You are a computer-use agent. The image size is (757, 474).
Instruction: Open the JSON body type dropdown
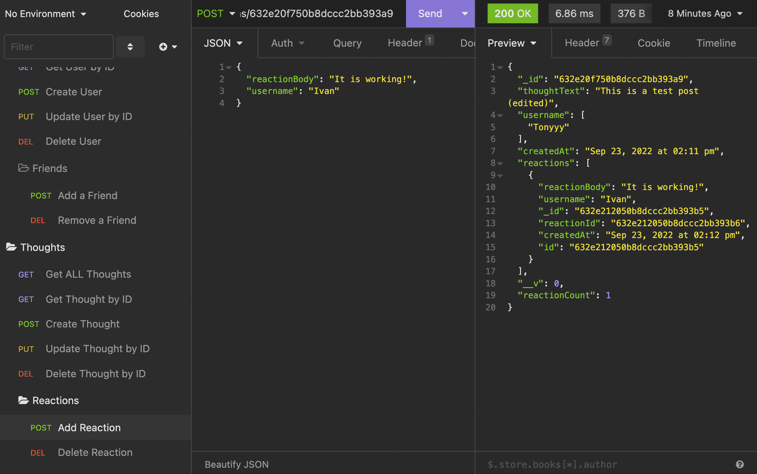point(223,43)
